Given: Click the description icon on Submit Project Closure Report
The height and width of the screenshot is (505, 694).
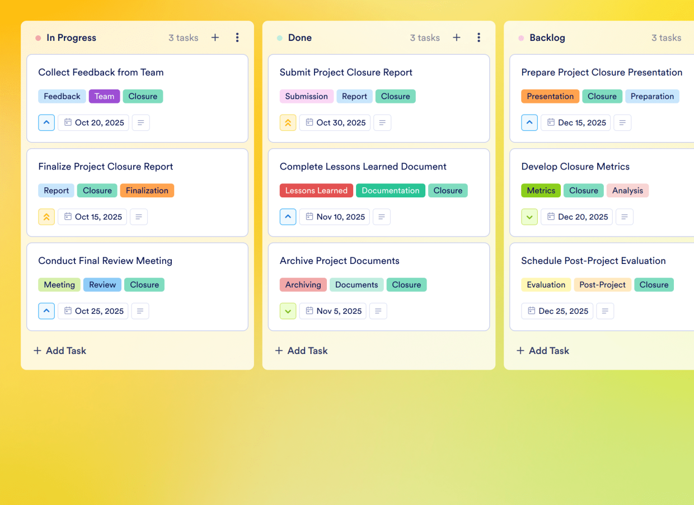Looking at the screenshot, I should pyautogui.click(x=382, y=122).
